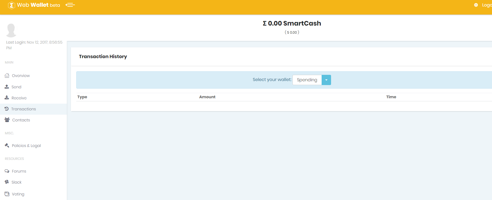Click the Send upload icon
Image resolution: width=492 pixels, height=200 pixels.
[x=7, y=87]
